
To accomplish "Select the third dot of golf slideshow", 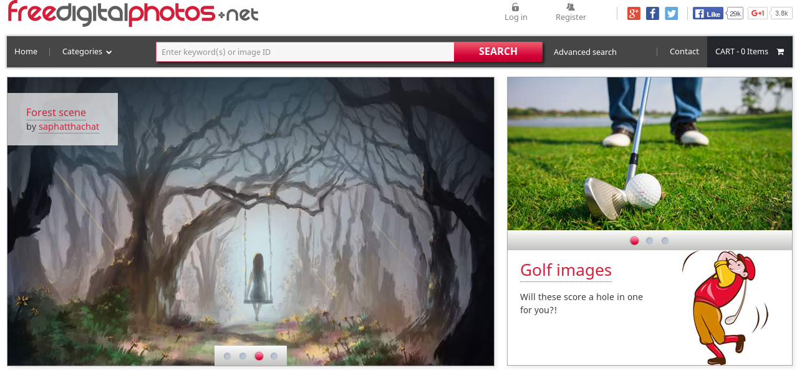I will (665, 241).
